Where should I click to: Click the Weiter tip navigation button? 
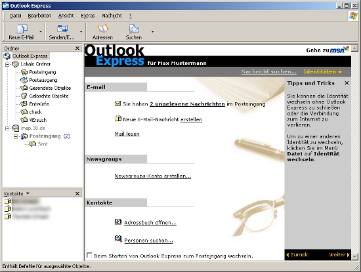tap(339, 254)
